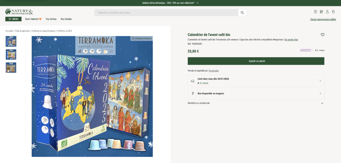This screenshot has height=163, width=341.
Task: Click the Ajouter au panier button
Action: pos(256,61)
